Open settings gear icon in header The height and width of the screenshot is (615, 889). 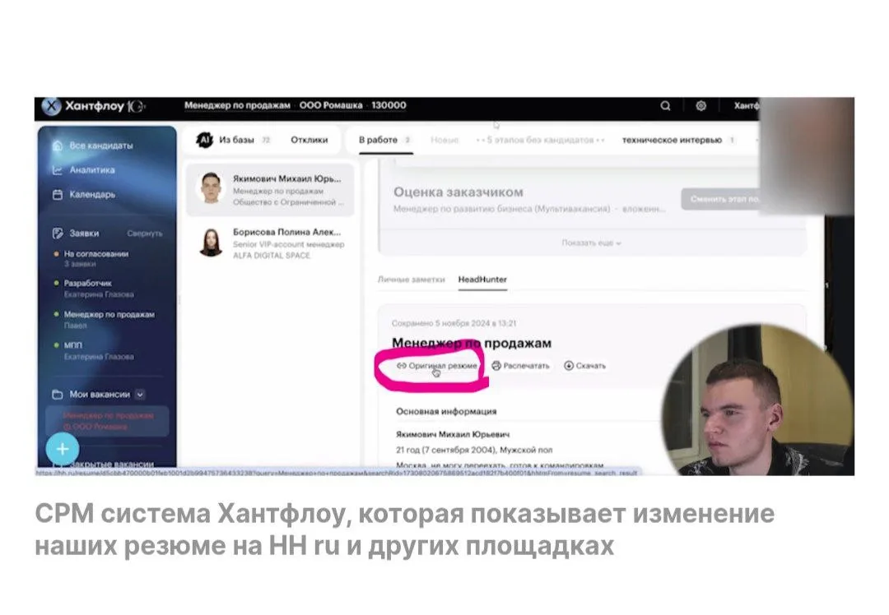click(700, 106)
